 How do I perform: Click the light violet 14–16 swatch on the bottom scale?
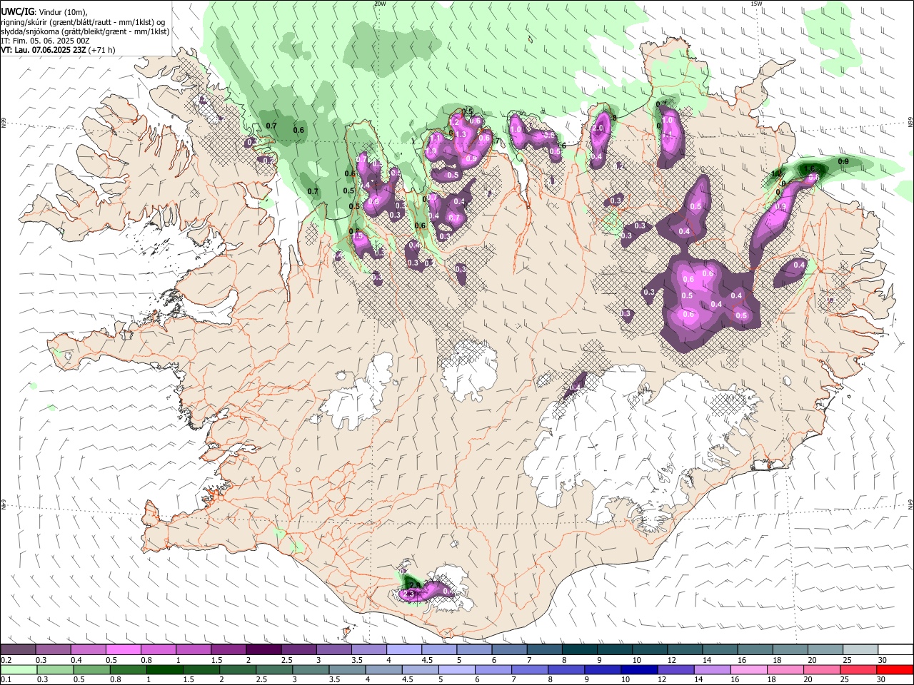711,670
